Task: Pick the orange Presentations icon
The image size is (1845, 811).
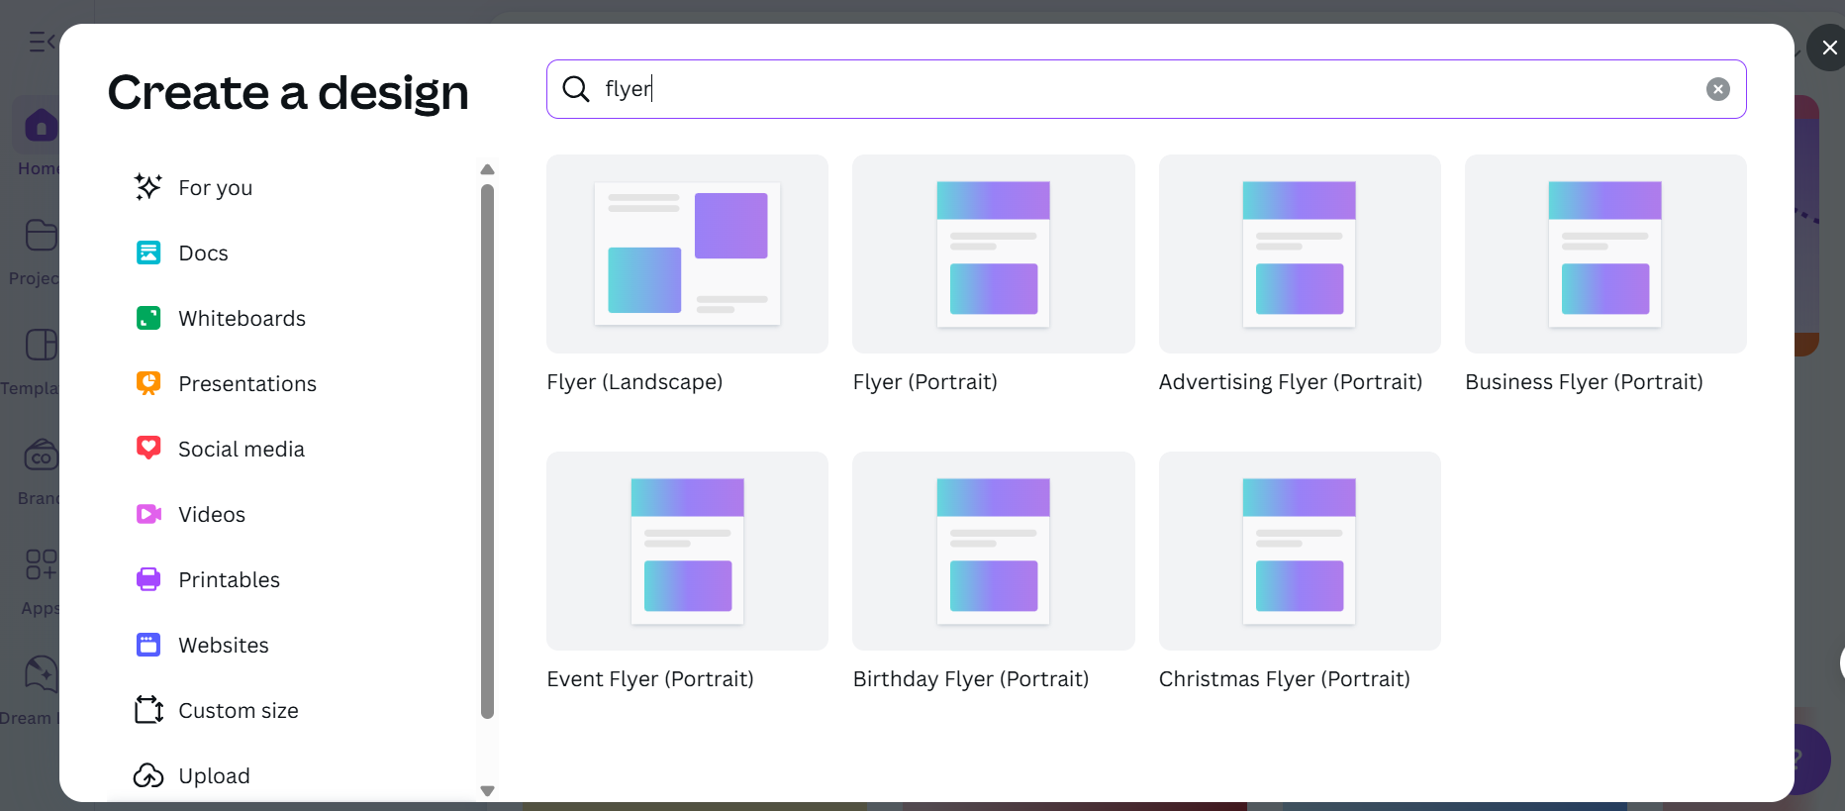Action: 148,383
